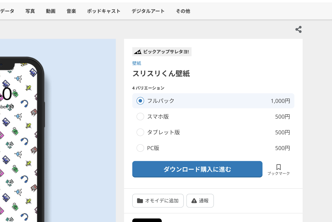
Task: Select the フルパック variation
Action: pos(140,101)
